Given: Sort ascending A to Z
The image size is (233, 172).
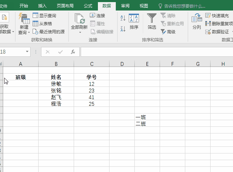Looking at the screenshot, I should (123, 18).
